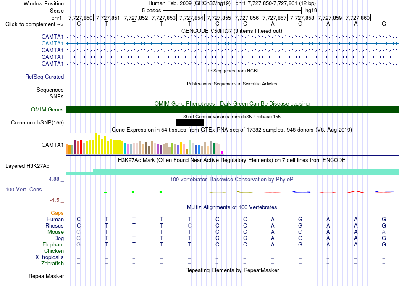This screenshot has width=399, height=286.
Task: Select the Elephant species row label
Action: 53,244
